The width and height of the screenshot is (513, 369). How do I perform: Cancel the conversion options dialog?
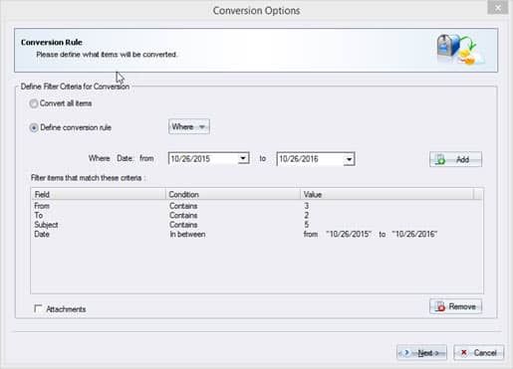(x=479, y=353)
